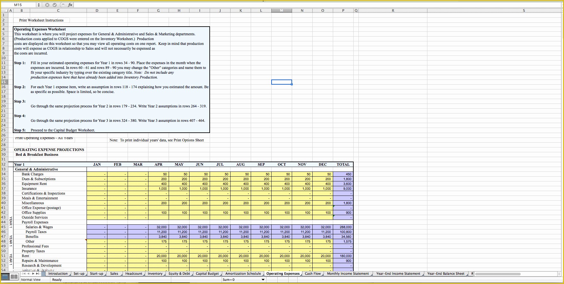Open the Capital Budget sheet tab

pos(207,274)
